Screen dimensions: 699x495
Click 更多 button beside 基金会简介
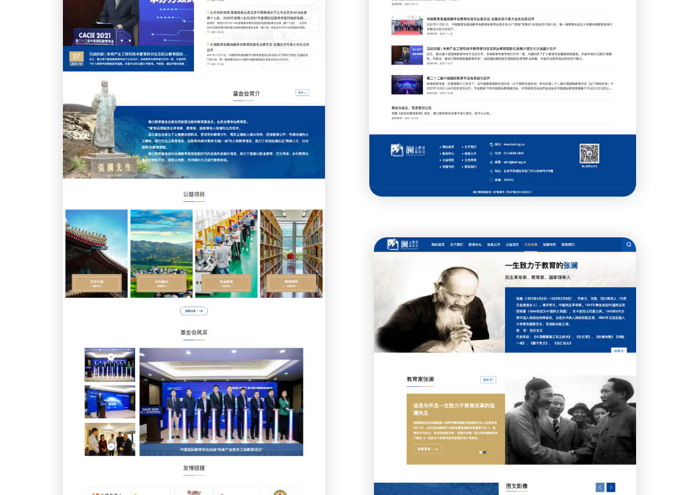pos(302,92)
